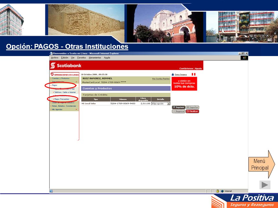Go to Menú Principal arrow
Image resolution: width=278 pixels, height=208 pixels.
pos(262,164)
